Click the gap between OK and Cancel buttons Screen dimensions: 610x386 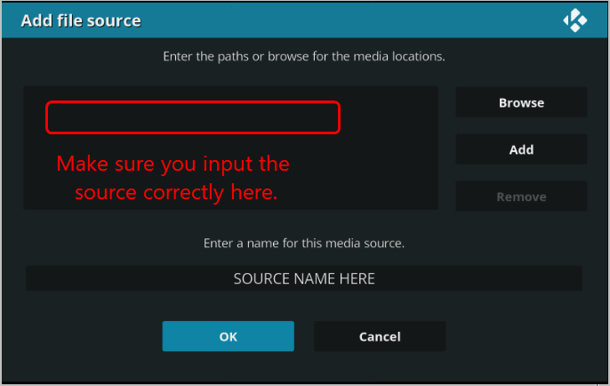pos(304,336)
